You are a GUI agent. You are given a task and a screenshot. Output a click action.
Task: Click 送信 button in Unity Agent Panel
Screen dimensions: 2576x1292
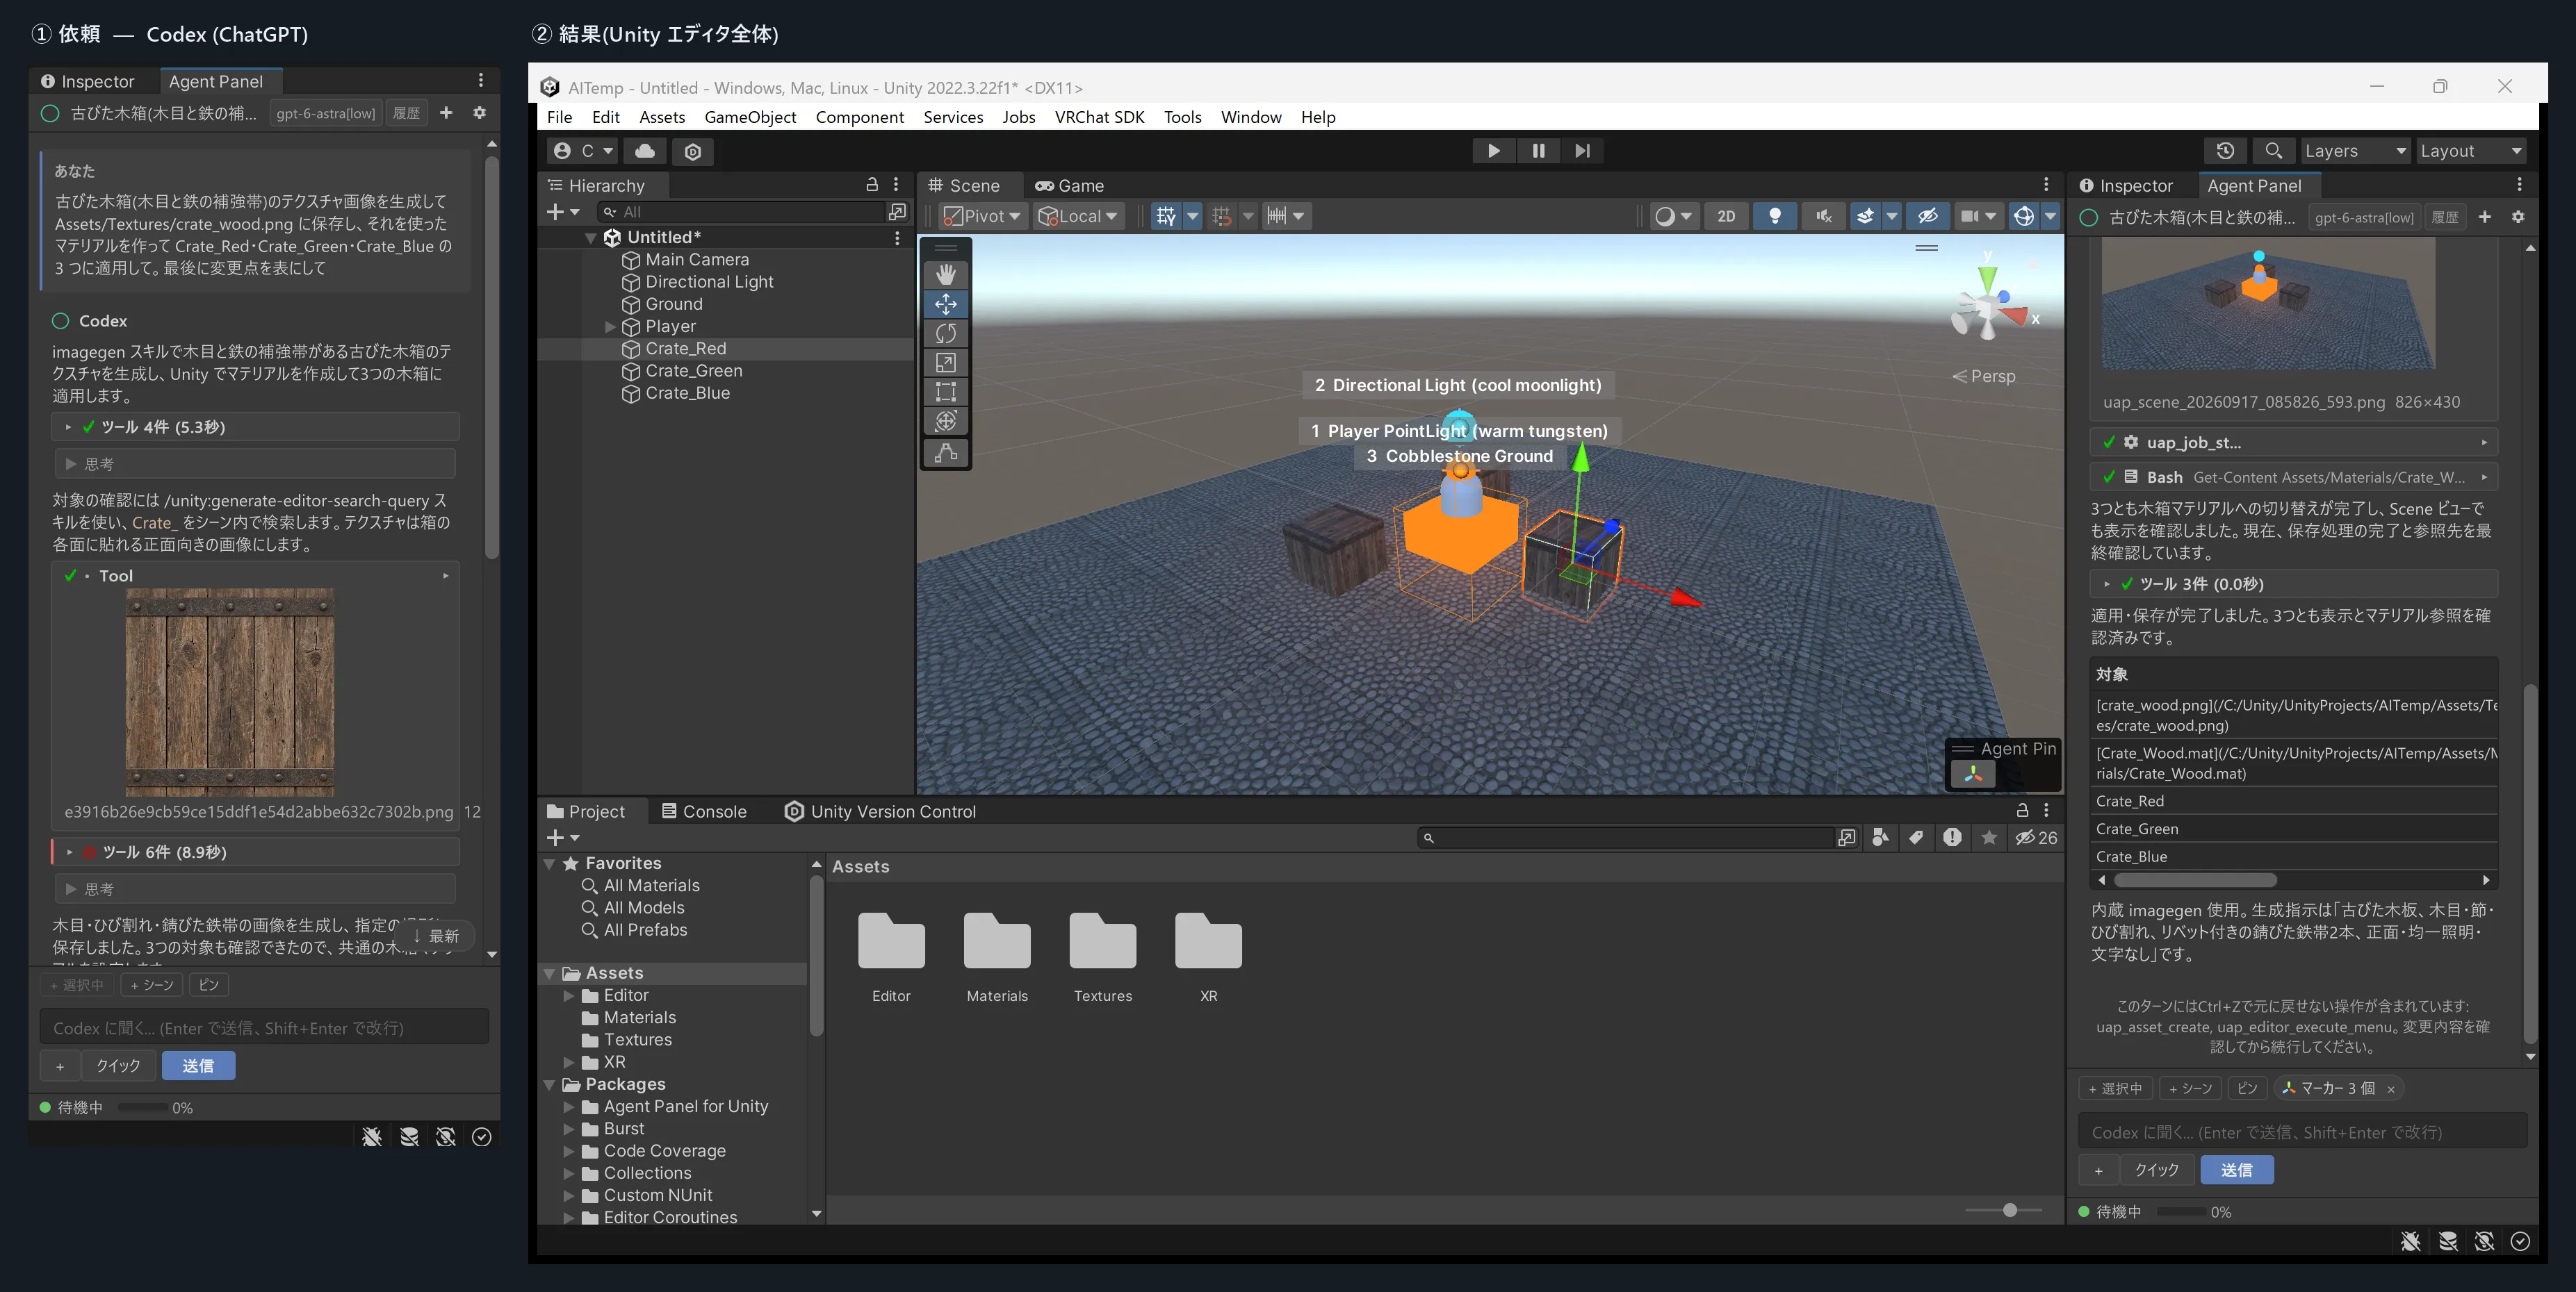2236,1170
